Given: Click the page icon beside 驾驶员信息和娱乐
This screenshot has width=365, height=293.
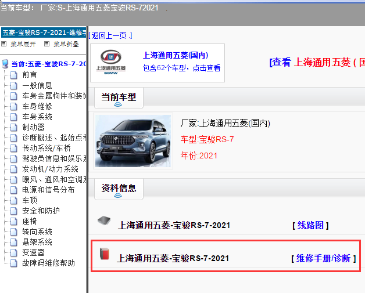Looking at the screenshot, I should click(x=14, y=159).
